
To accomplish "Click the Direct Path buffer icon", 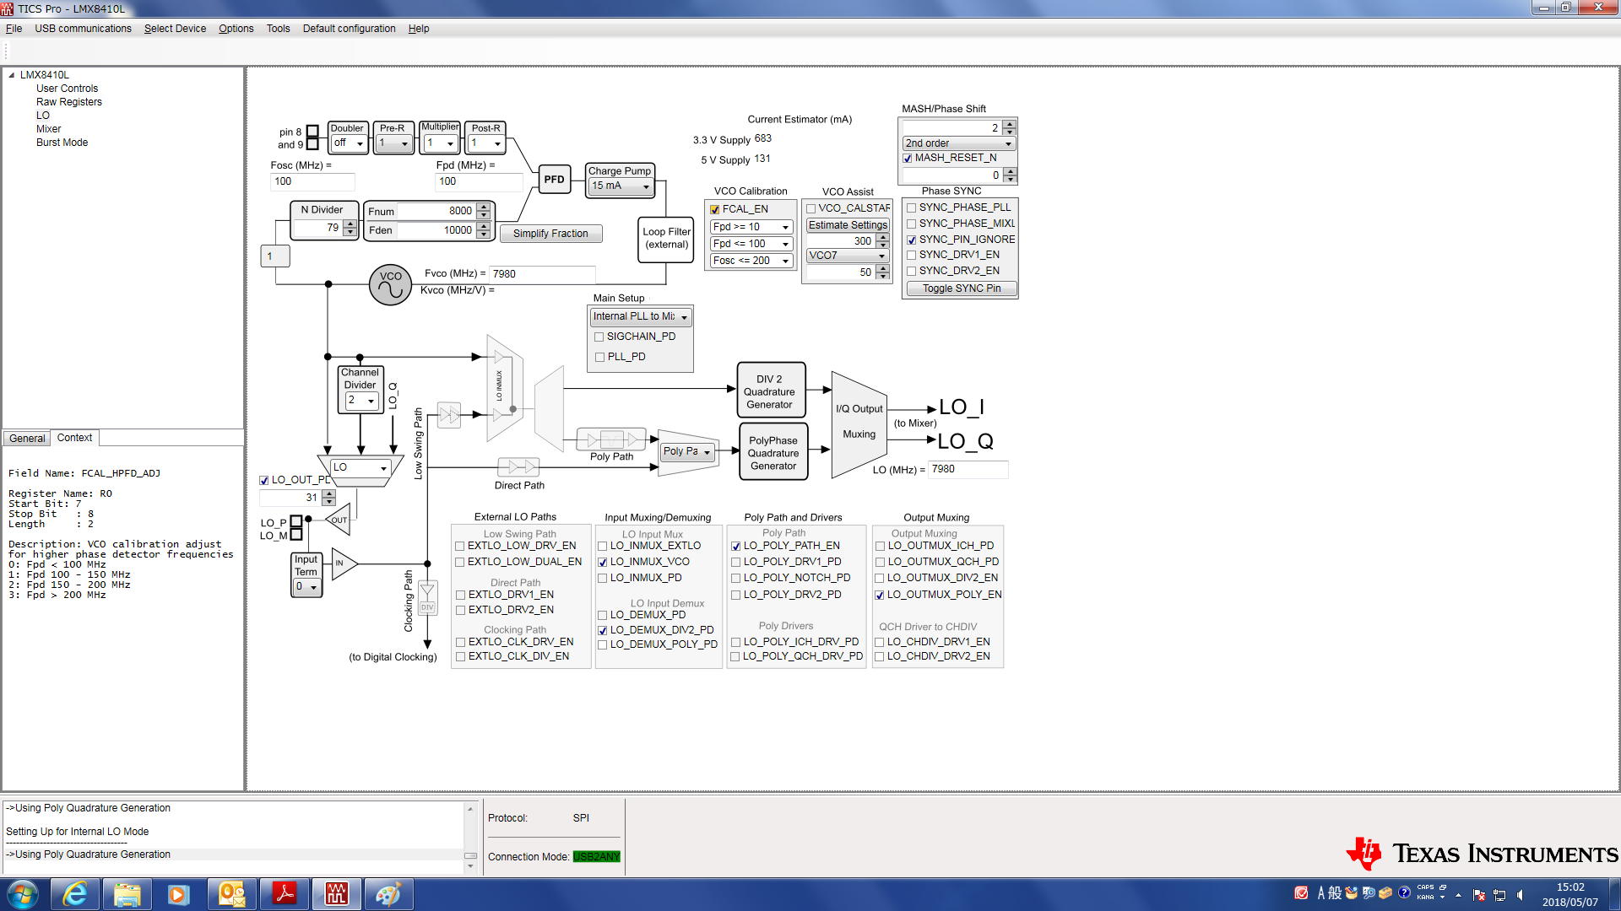I will click(x=518, y=466).
